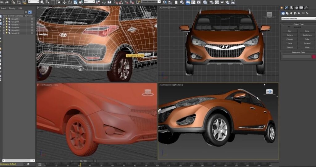
Task: Toggle the Spinner Snap button
Action: coord(132,2)
